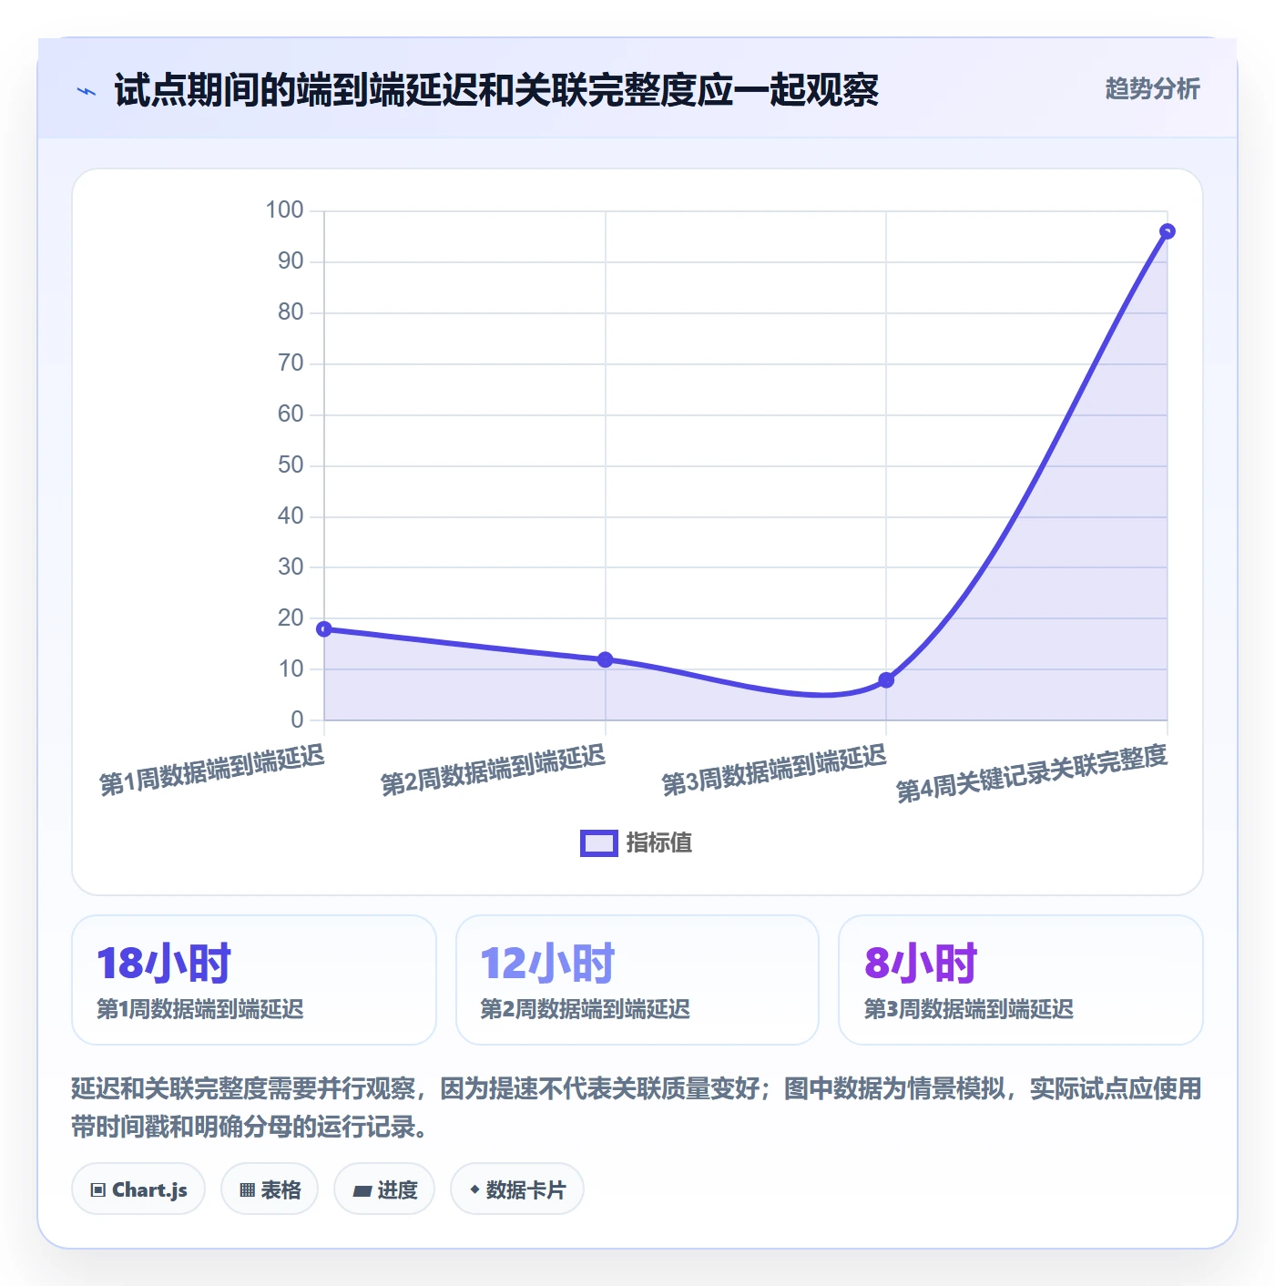Open the 8小时 data card

click(x=1021, y=980)
